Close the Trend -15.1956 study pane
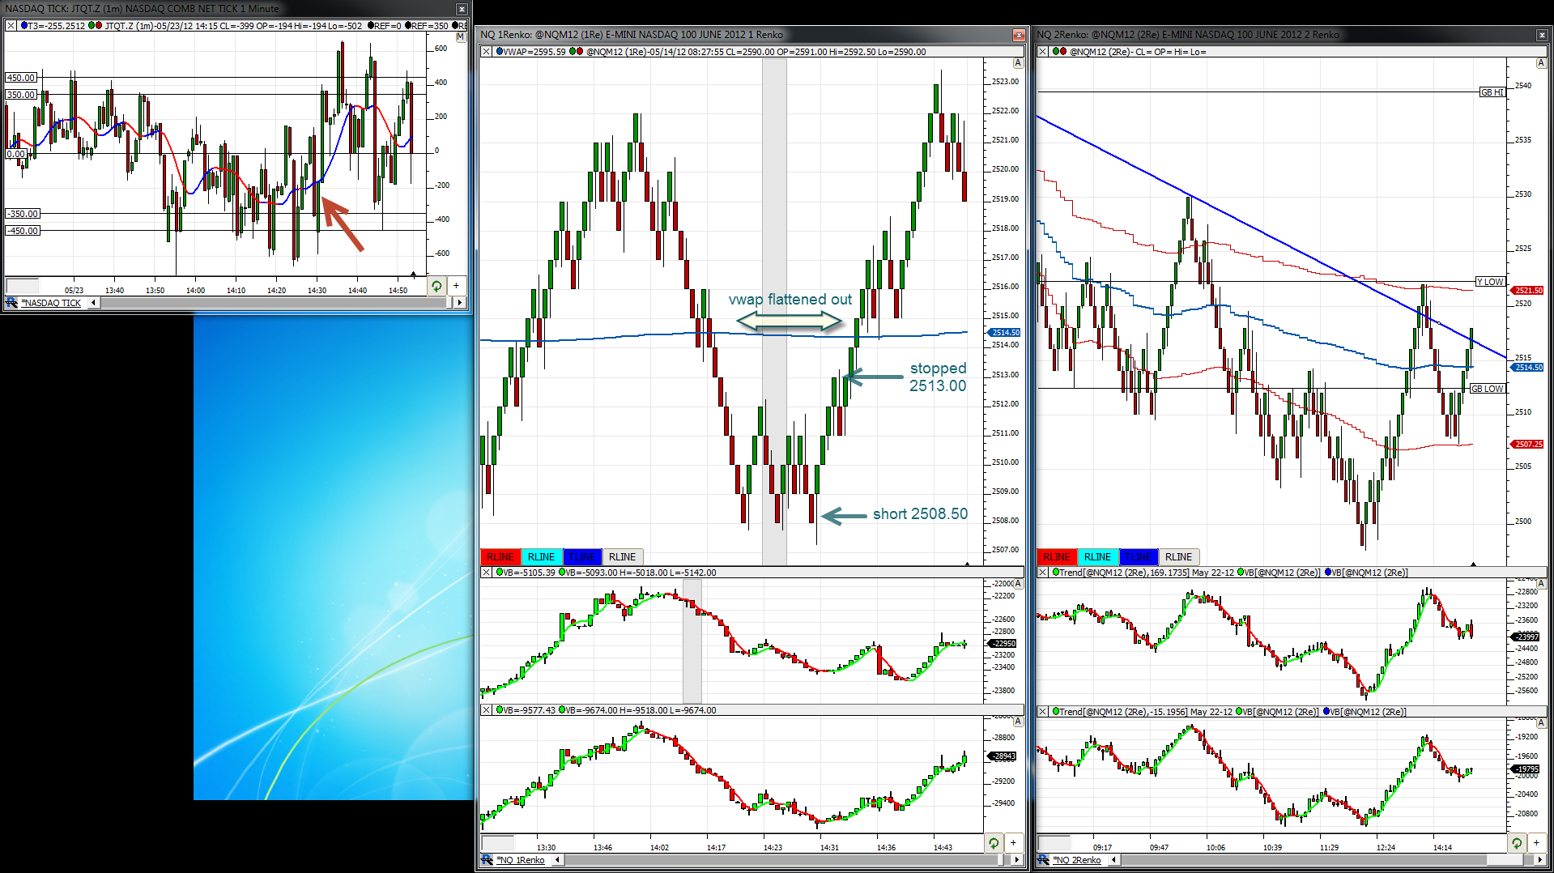The image size is (1554, 873). point(1043,712)
